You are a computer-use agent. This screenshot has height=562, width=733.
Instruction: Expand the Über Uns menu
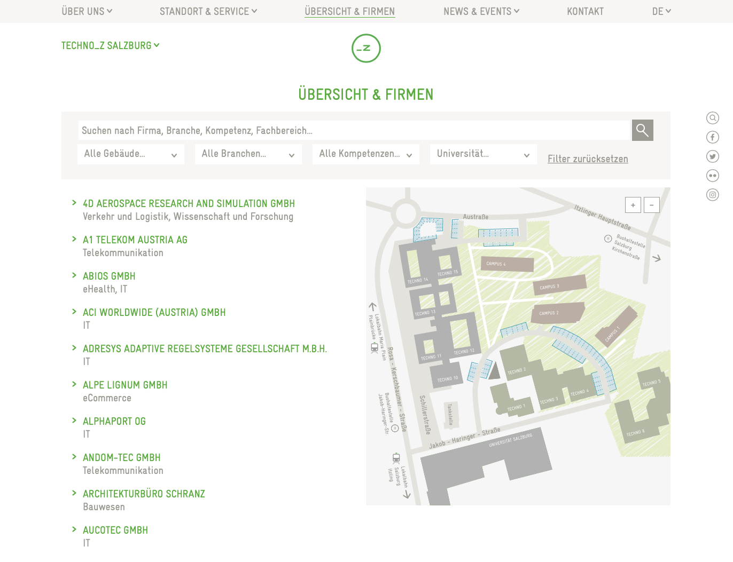point(87,11)
